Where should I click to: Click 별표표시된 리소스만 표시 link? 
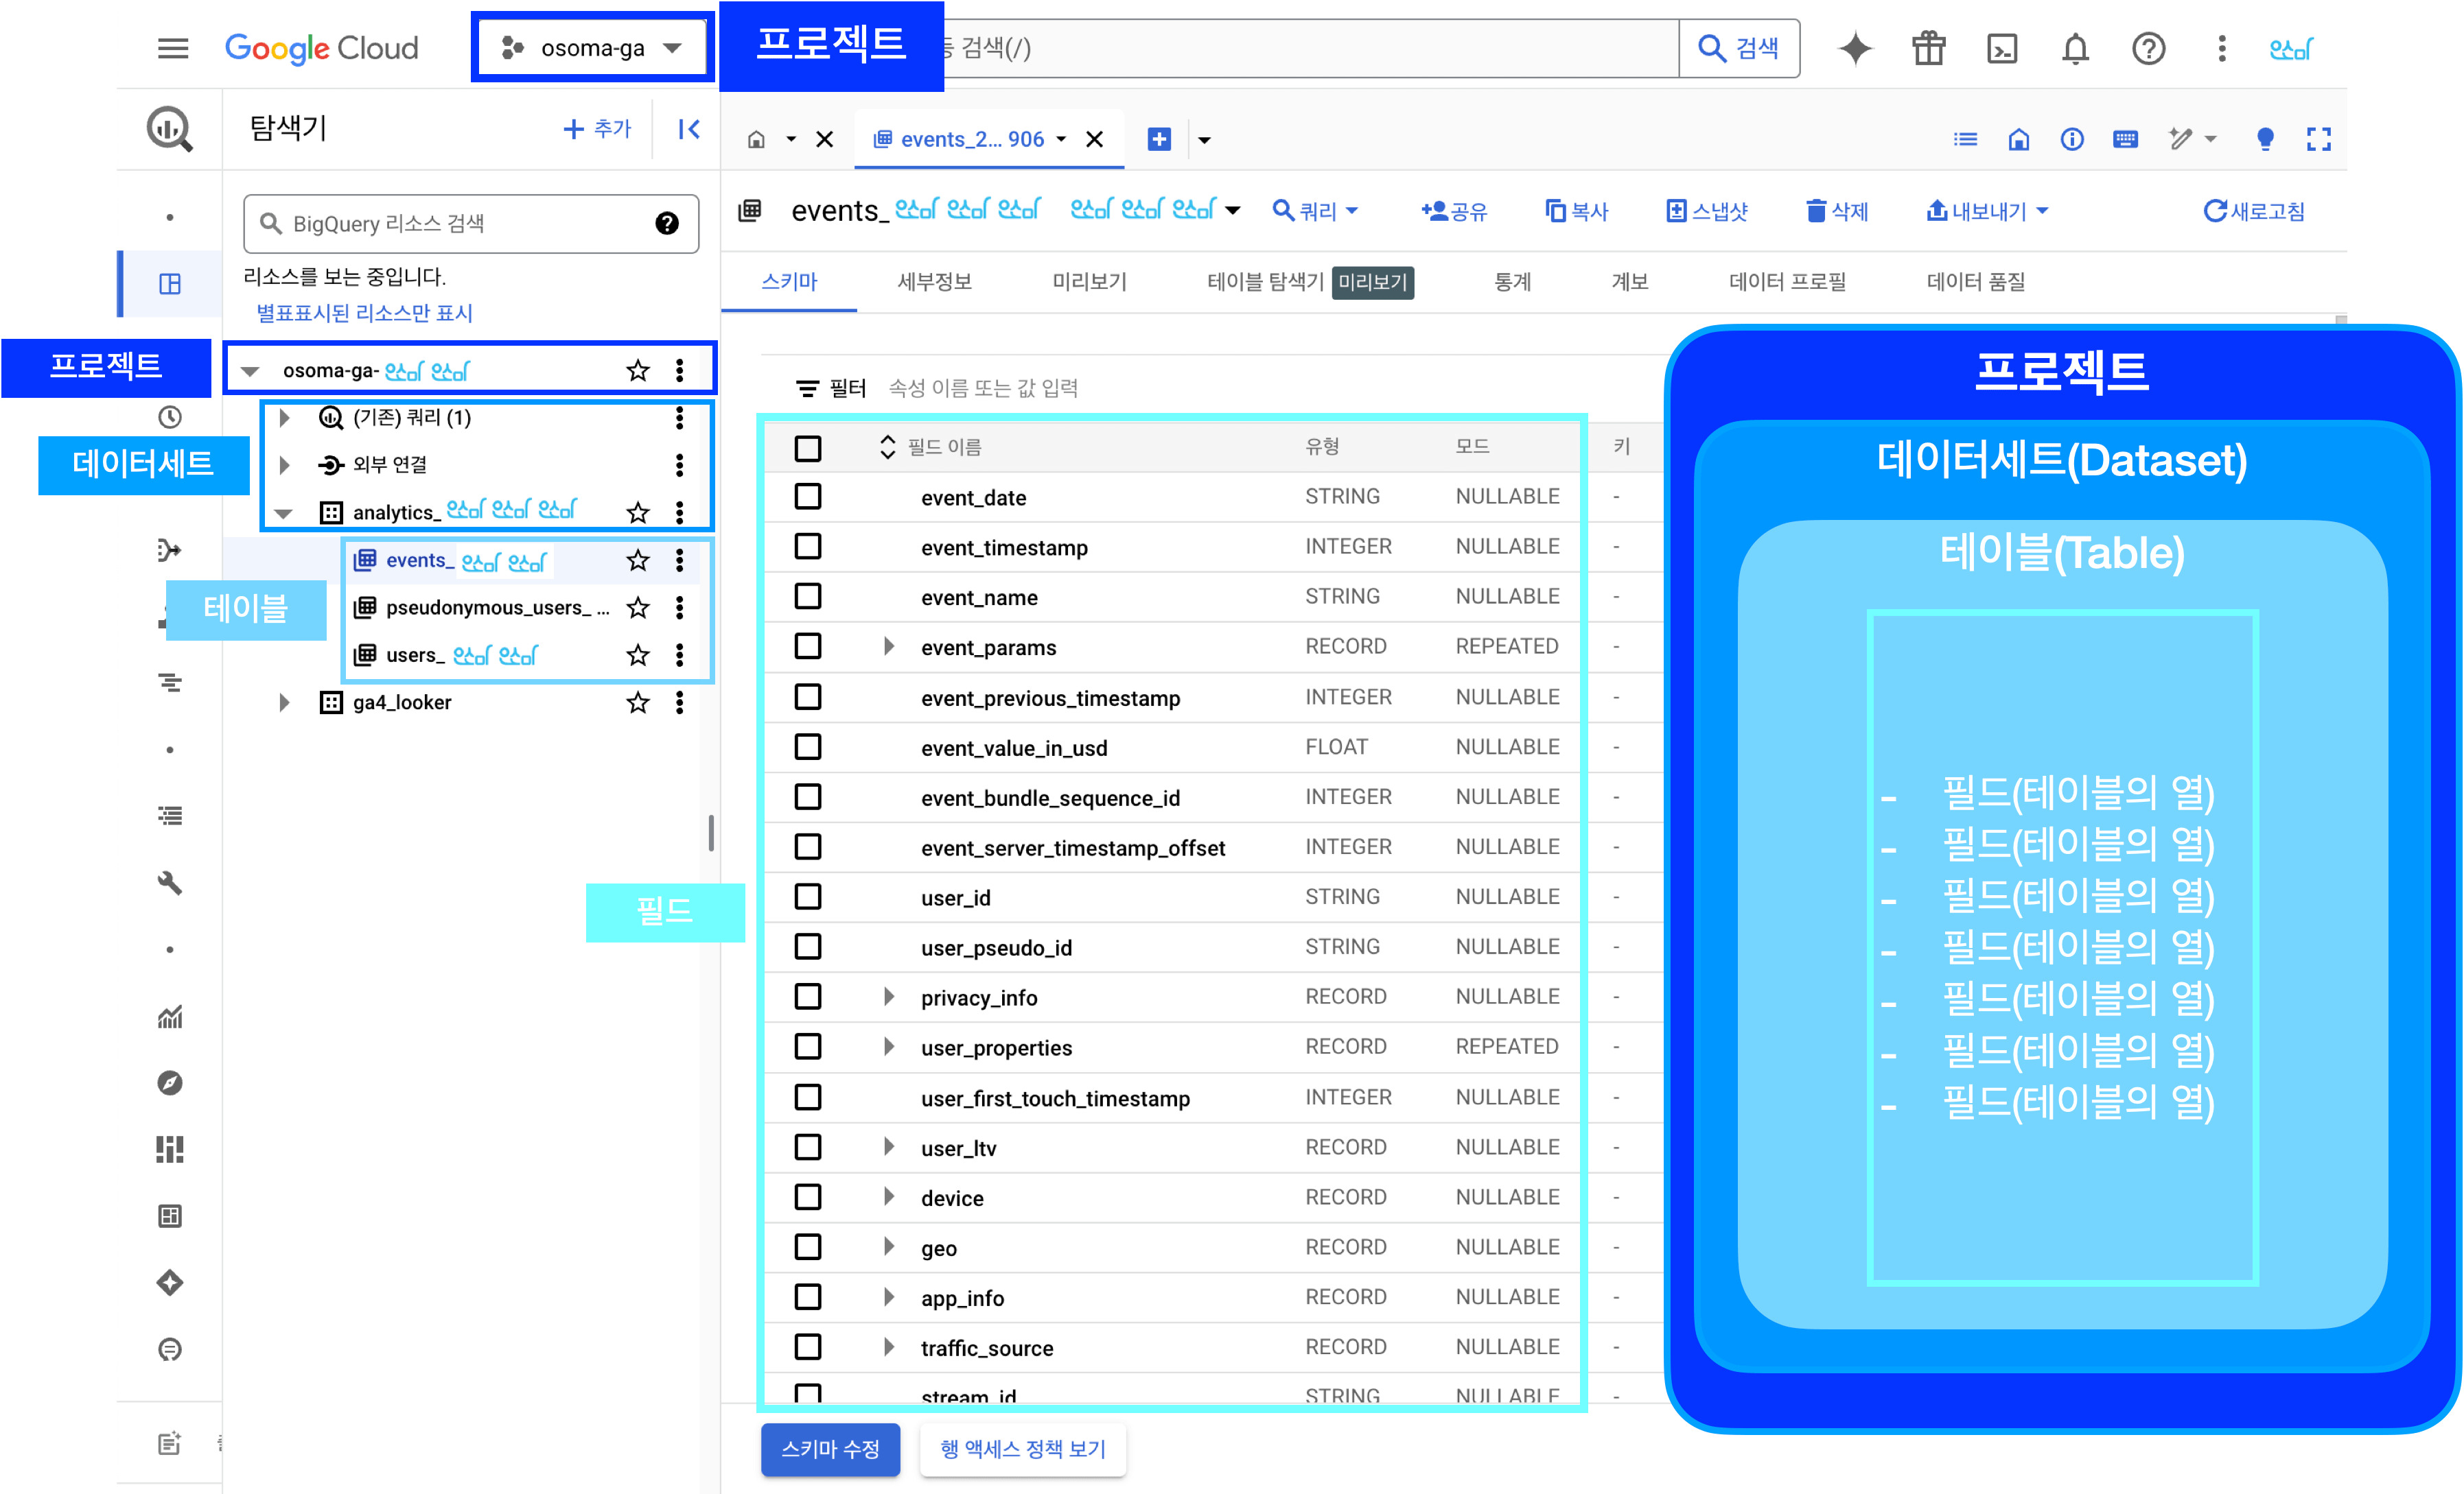click(364, 313)
